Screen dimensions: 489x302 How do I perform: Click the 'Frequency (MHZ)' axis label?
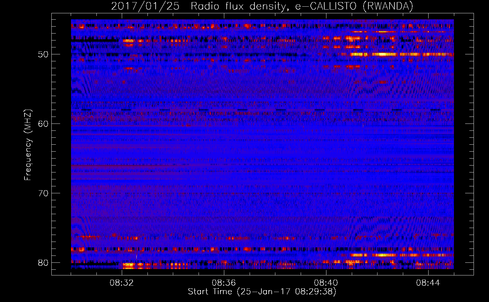pyautogui.click(x=28, y=145)
